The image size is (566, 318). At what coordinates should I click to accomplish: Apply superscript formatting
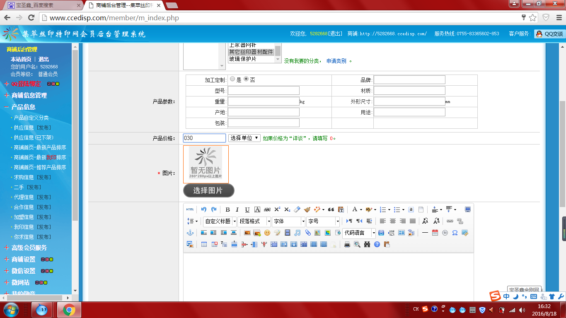point(277,210)
